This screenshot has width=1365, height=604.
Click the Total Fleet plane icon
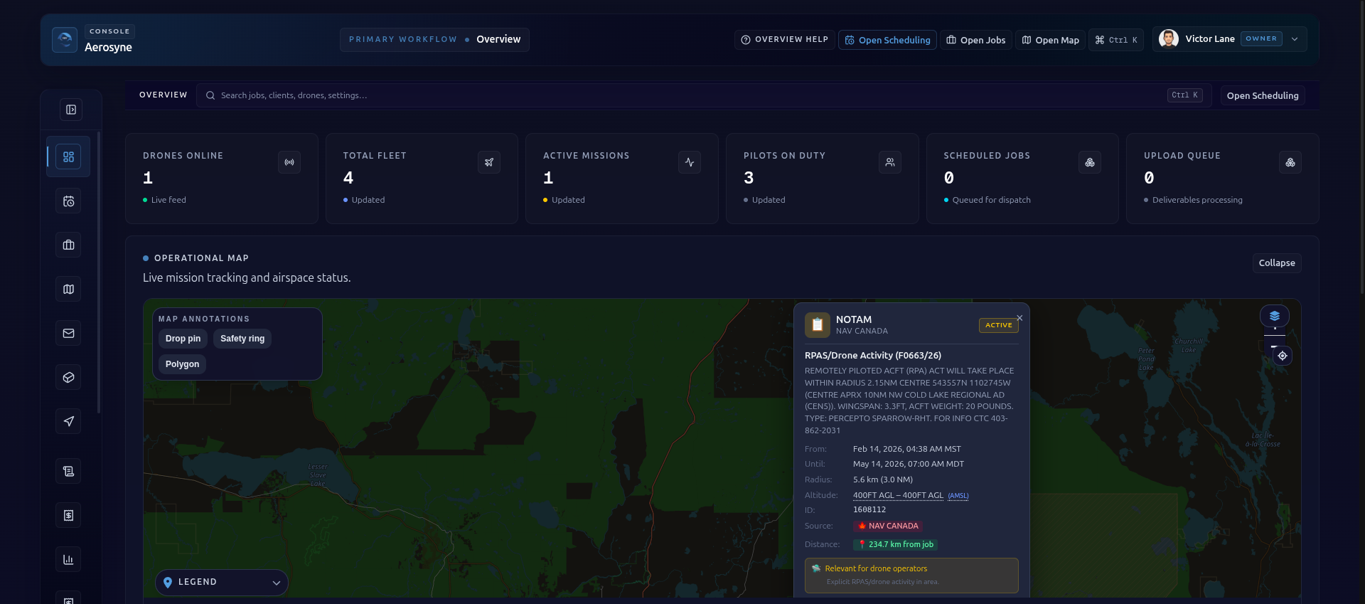tap(489, 162)
